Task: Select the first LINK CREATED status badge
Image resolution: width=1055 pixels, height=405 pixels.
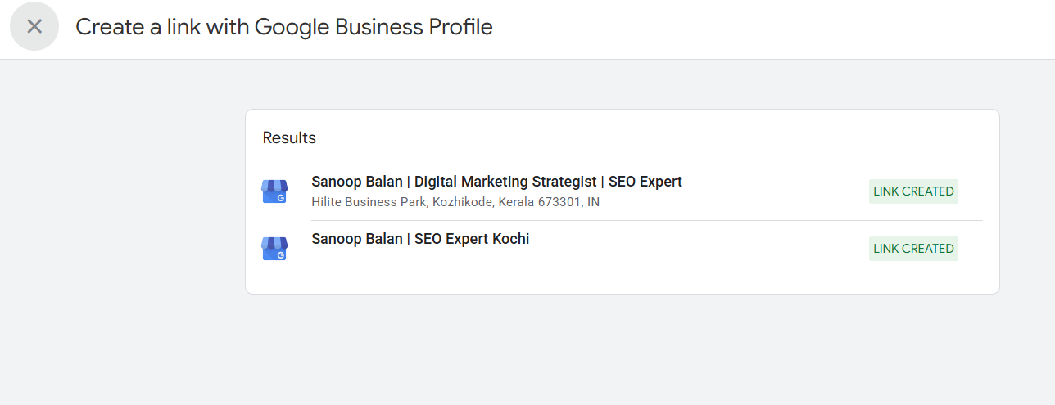Action: [913, 191]
